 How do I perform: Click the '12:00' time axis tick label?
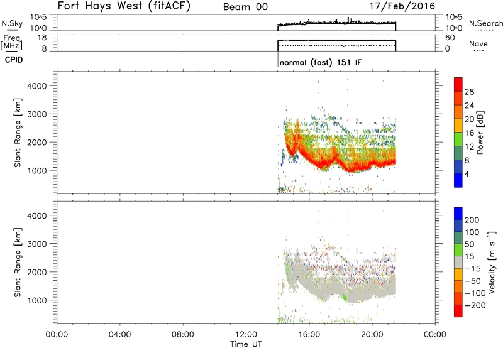(246, 335)
